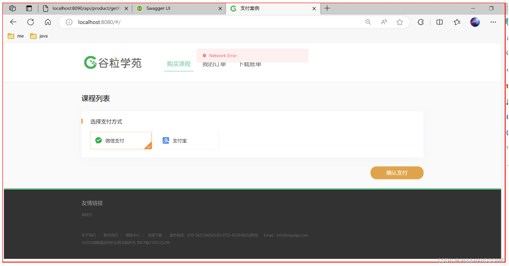Click the Network Error notification

[252, 56]
